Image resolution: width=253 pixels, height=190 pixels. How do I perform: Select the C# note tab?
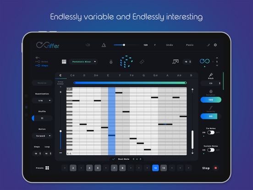(72, 75)
